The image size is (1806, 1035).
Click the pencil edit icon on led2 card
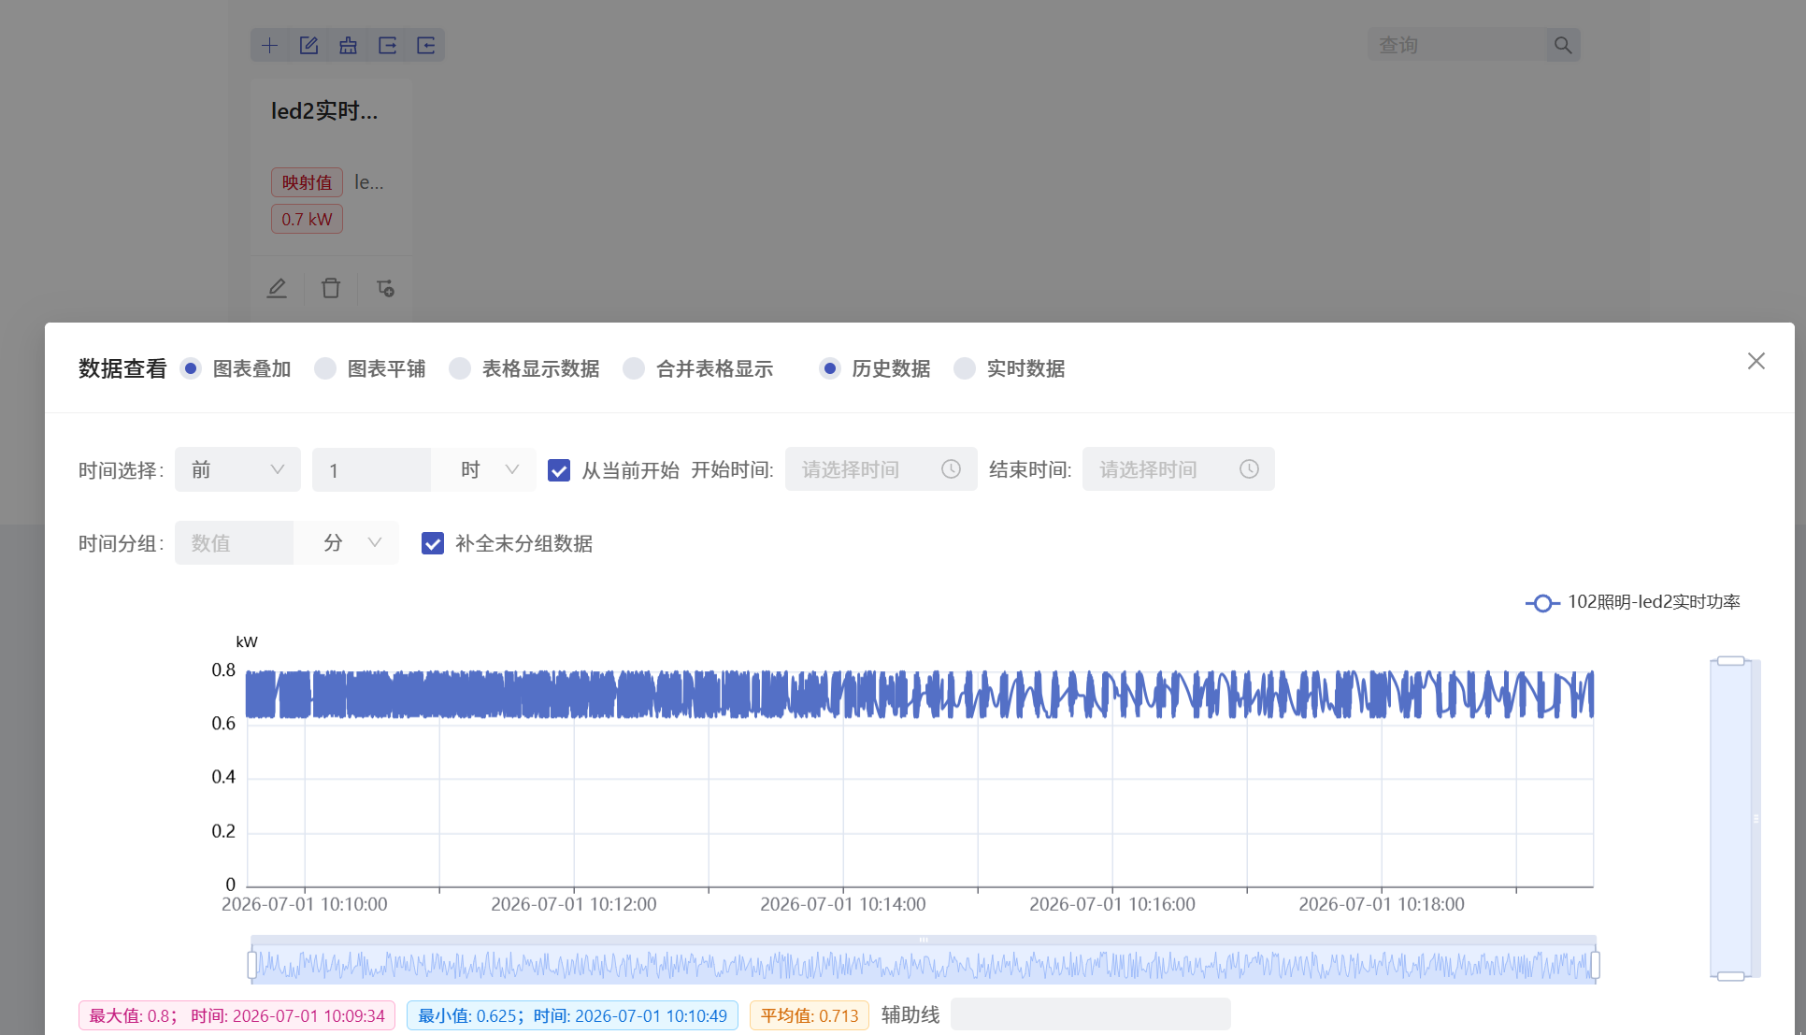(277, 288)
